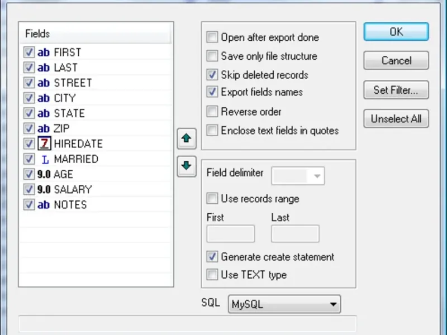The width and height of the screenshot is (447, 335).
Task: Click the 'ab' type icon for CITY
Action: 44,98
